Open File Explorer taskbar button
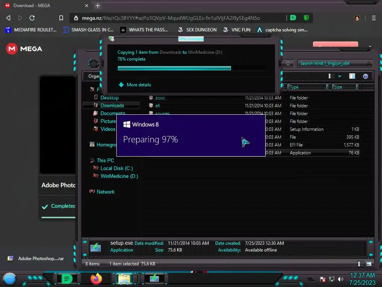 click(124, 279)
